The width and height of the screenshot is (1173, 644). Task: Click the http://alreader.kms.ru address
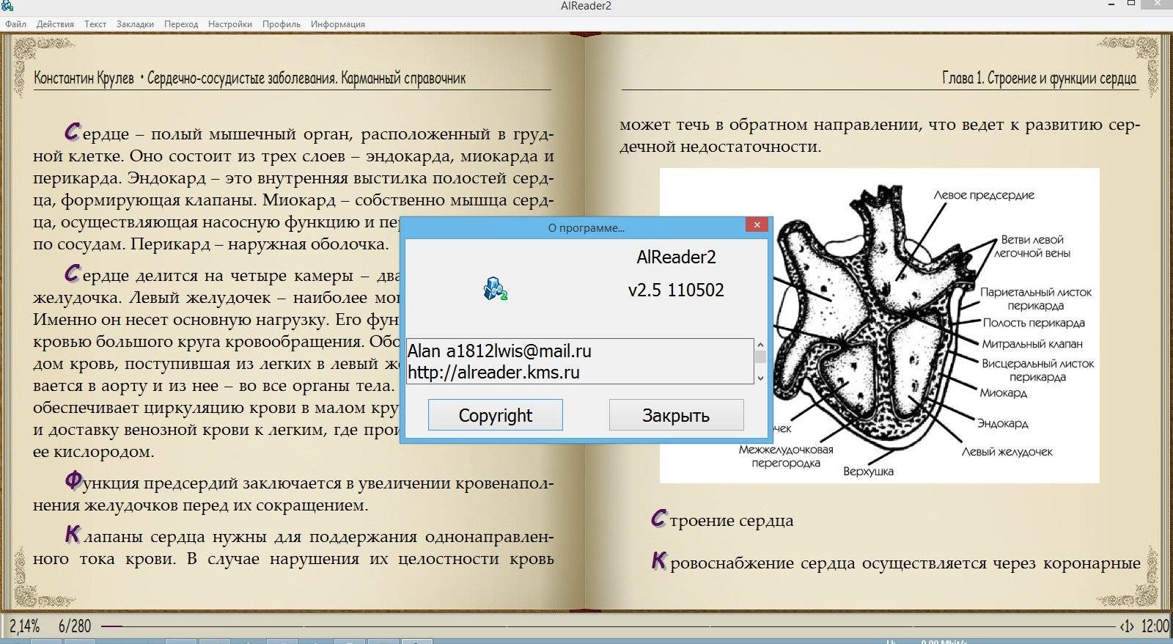(x=493, y=372)
